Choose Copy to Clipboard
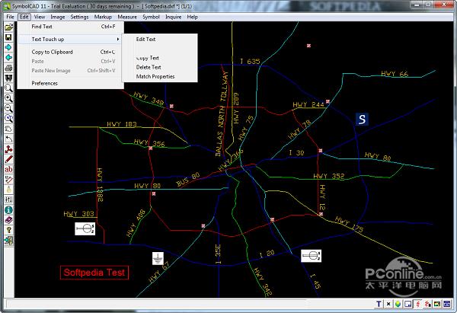Image resolution: width=457 pixels, height=313 pixels. coord(71,52)
